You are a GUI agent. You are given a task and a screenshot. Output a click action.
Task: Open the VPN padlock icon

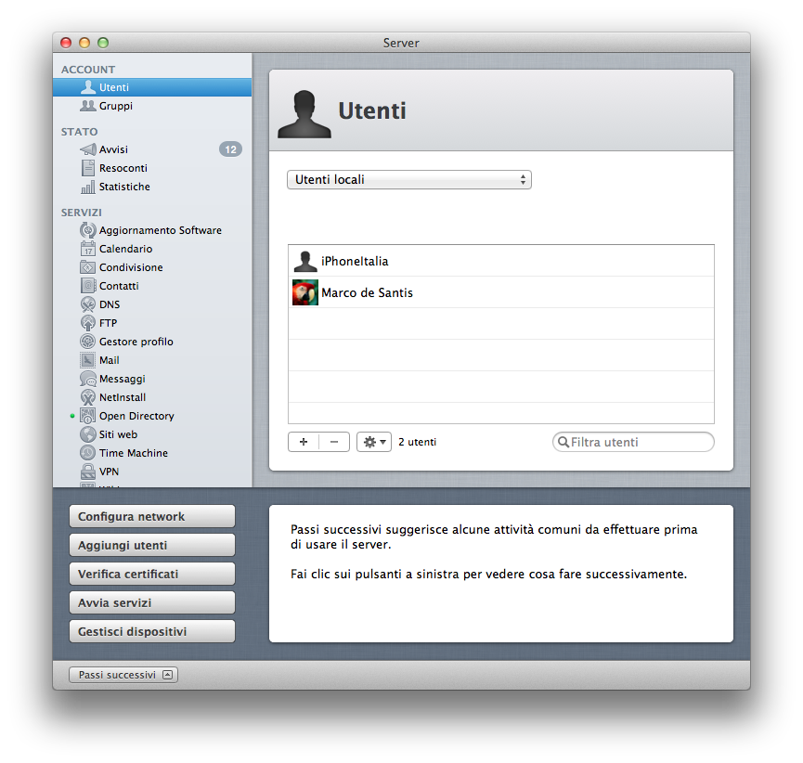pyautogui.click(x=88, y=472)
